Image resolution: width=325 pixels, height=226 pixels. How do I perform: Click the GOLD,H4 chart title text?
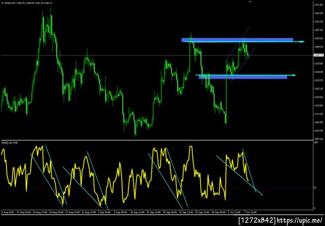10,3
